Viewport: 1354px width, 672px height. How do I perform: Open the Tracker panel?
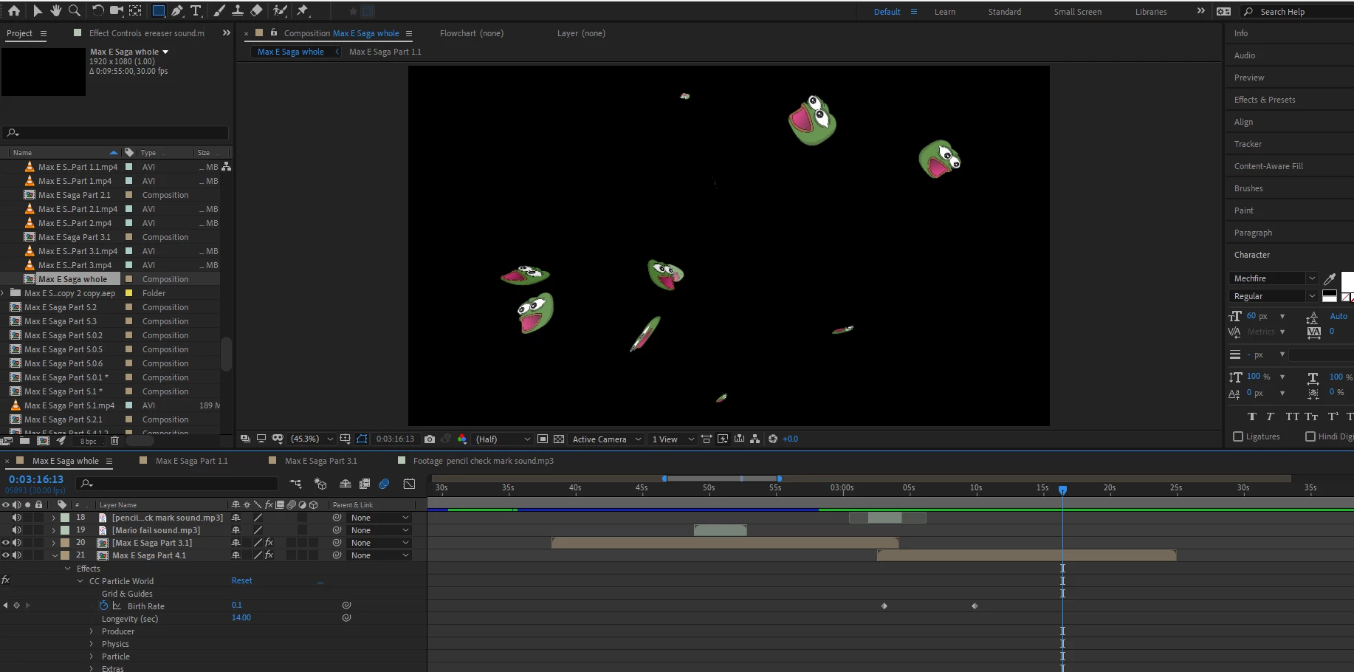[1248, 144]
